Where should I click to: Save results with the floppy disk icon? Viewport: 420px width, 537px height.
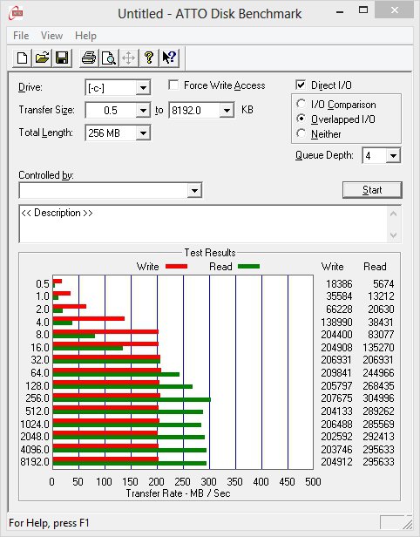tap(62, 58)
